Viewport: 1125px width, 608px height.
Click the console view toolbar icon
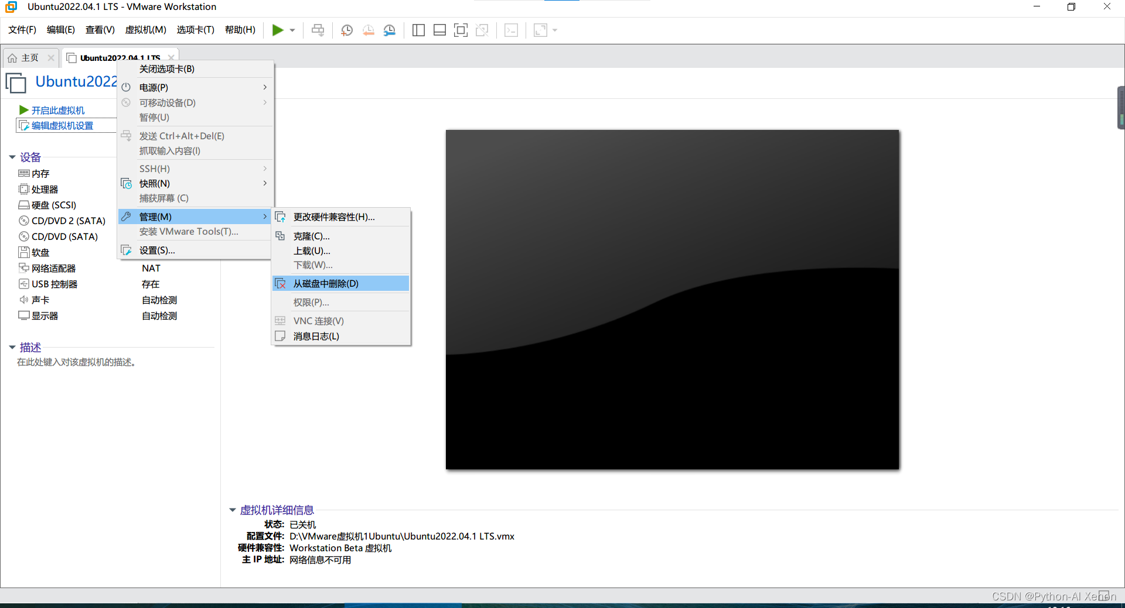(511, 30)
